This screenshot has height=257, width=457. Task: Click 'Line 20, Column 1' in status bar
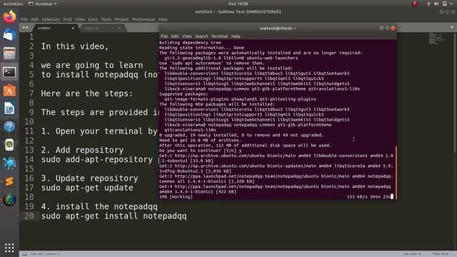45,254
